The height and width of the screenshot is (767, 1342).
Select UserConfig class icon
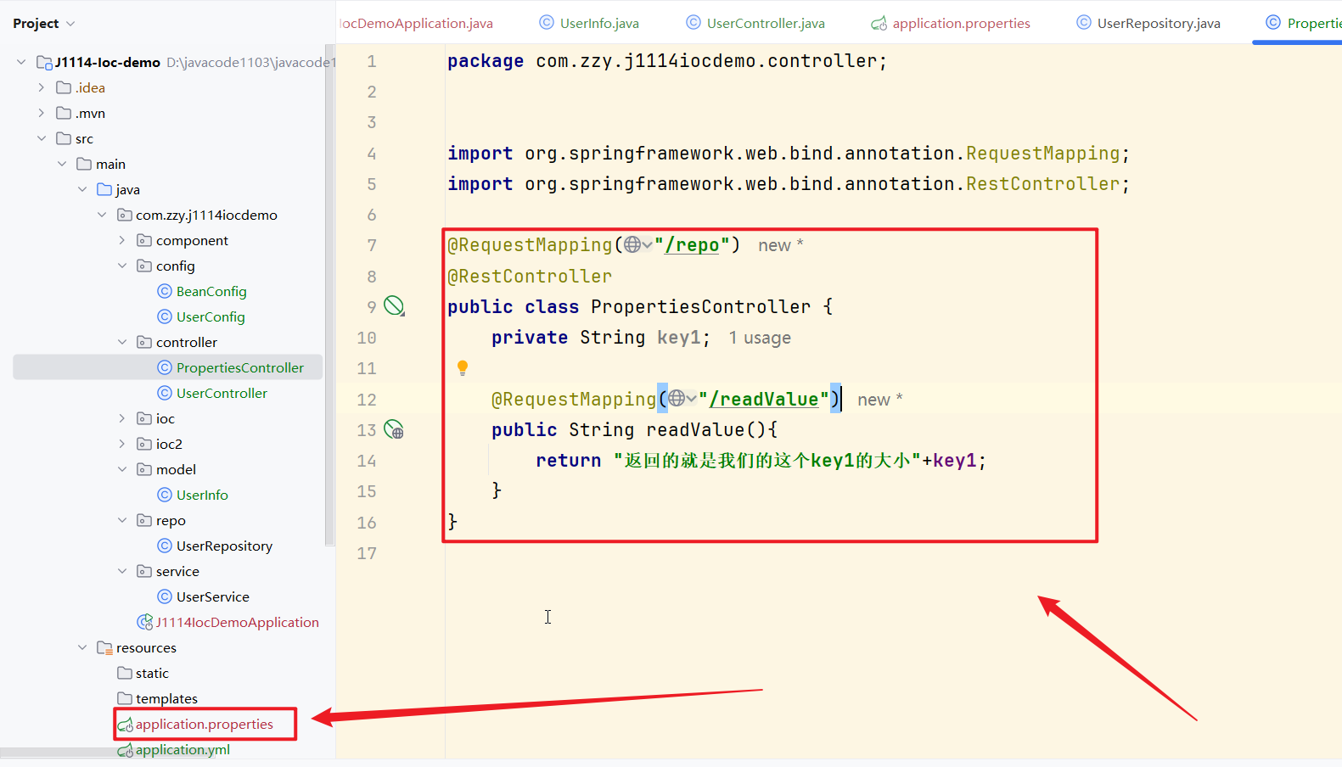coord(165,316)
